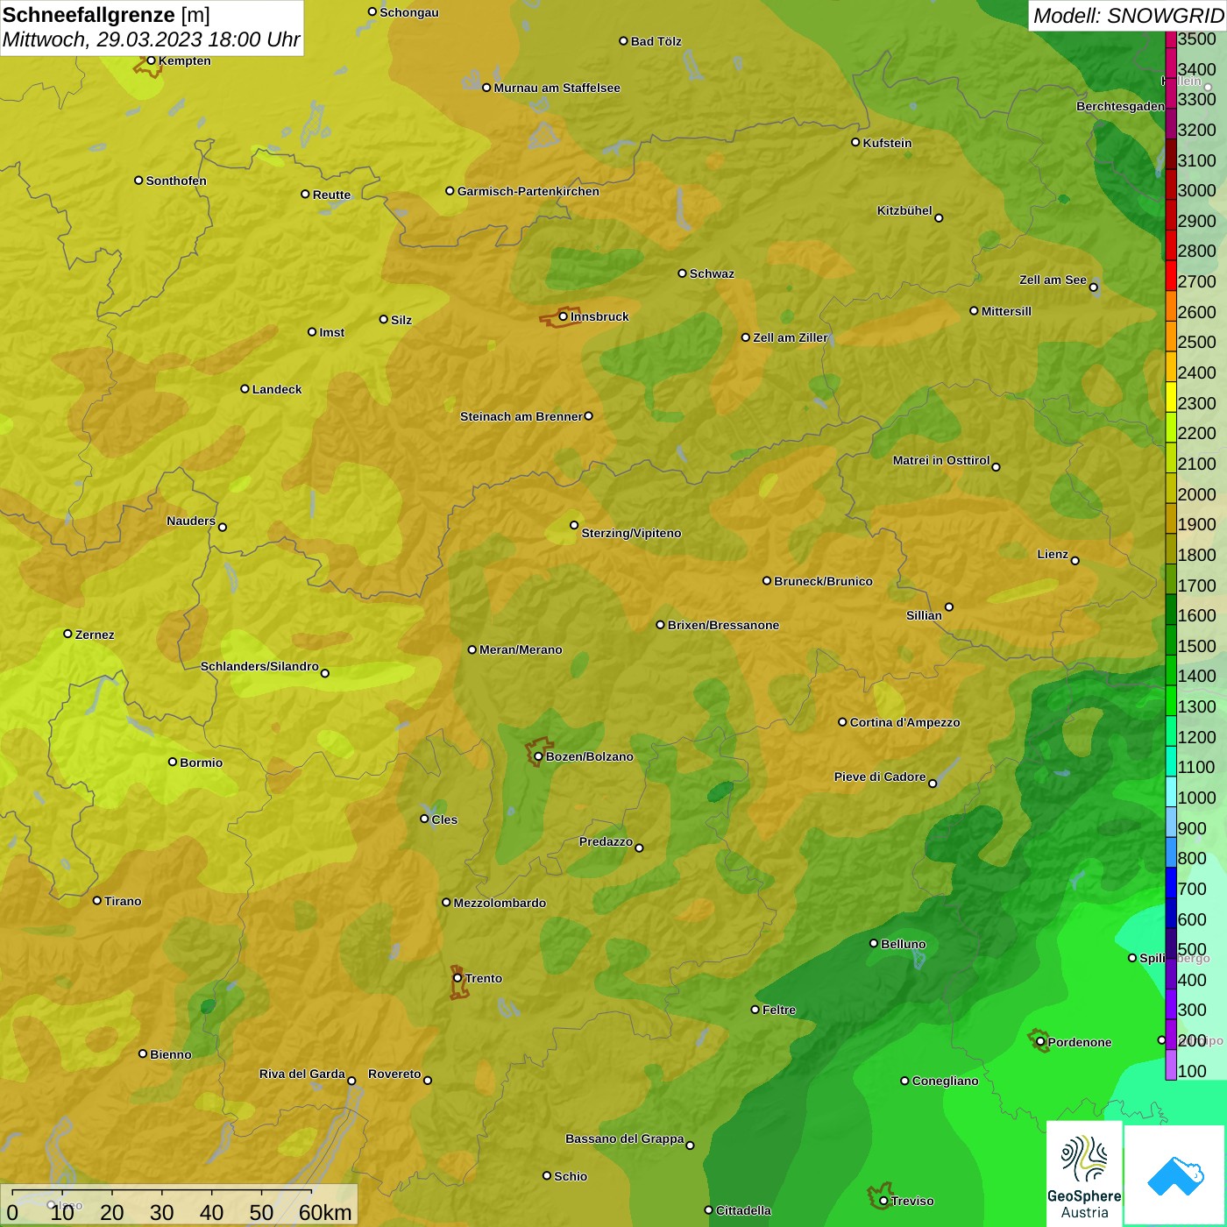Click the Tirano location marker
This screenshot has width=1227, height=1227.
tap(97, 900)
